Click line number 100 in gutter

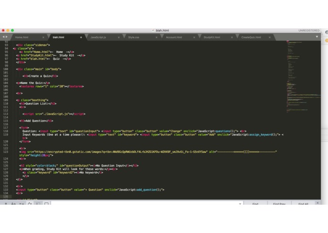tap(6, 69)
